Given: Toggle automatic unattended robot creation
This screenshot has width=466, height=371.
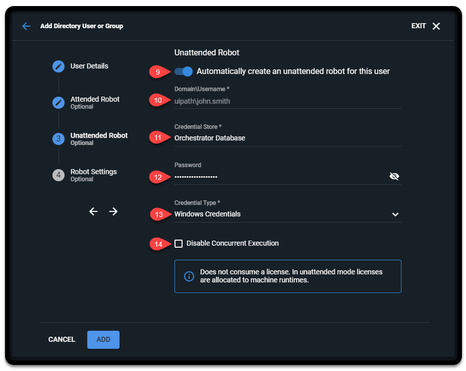Looking at the screenshot, I should pyautogui.click(x=183, y=71).
